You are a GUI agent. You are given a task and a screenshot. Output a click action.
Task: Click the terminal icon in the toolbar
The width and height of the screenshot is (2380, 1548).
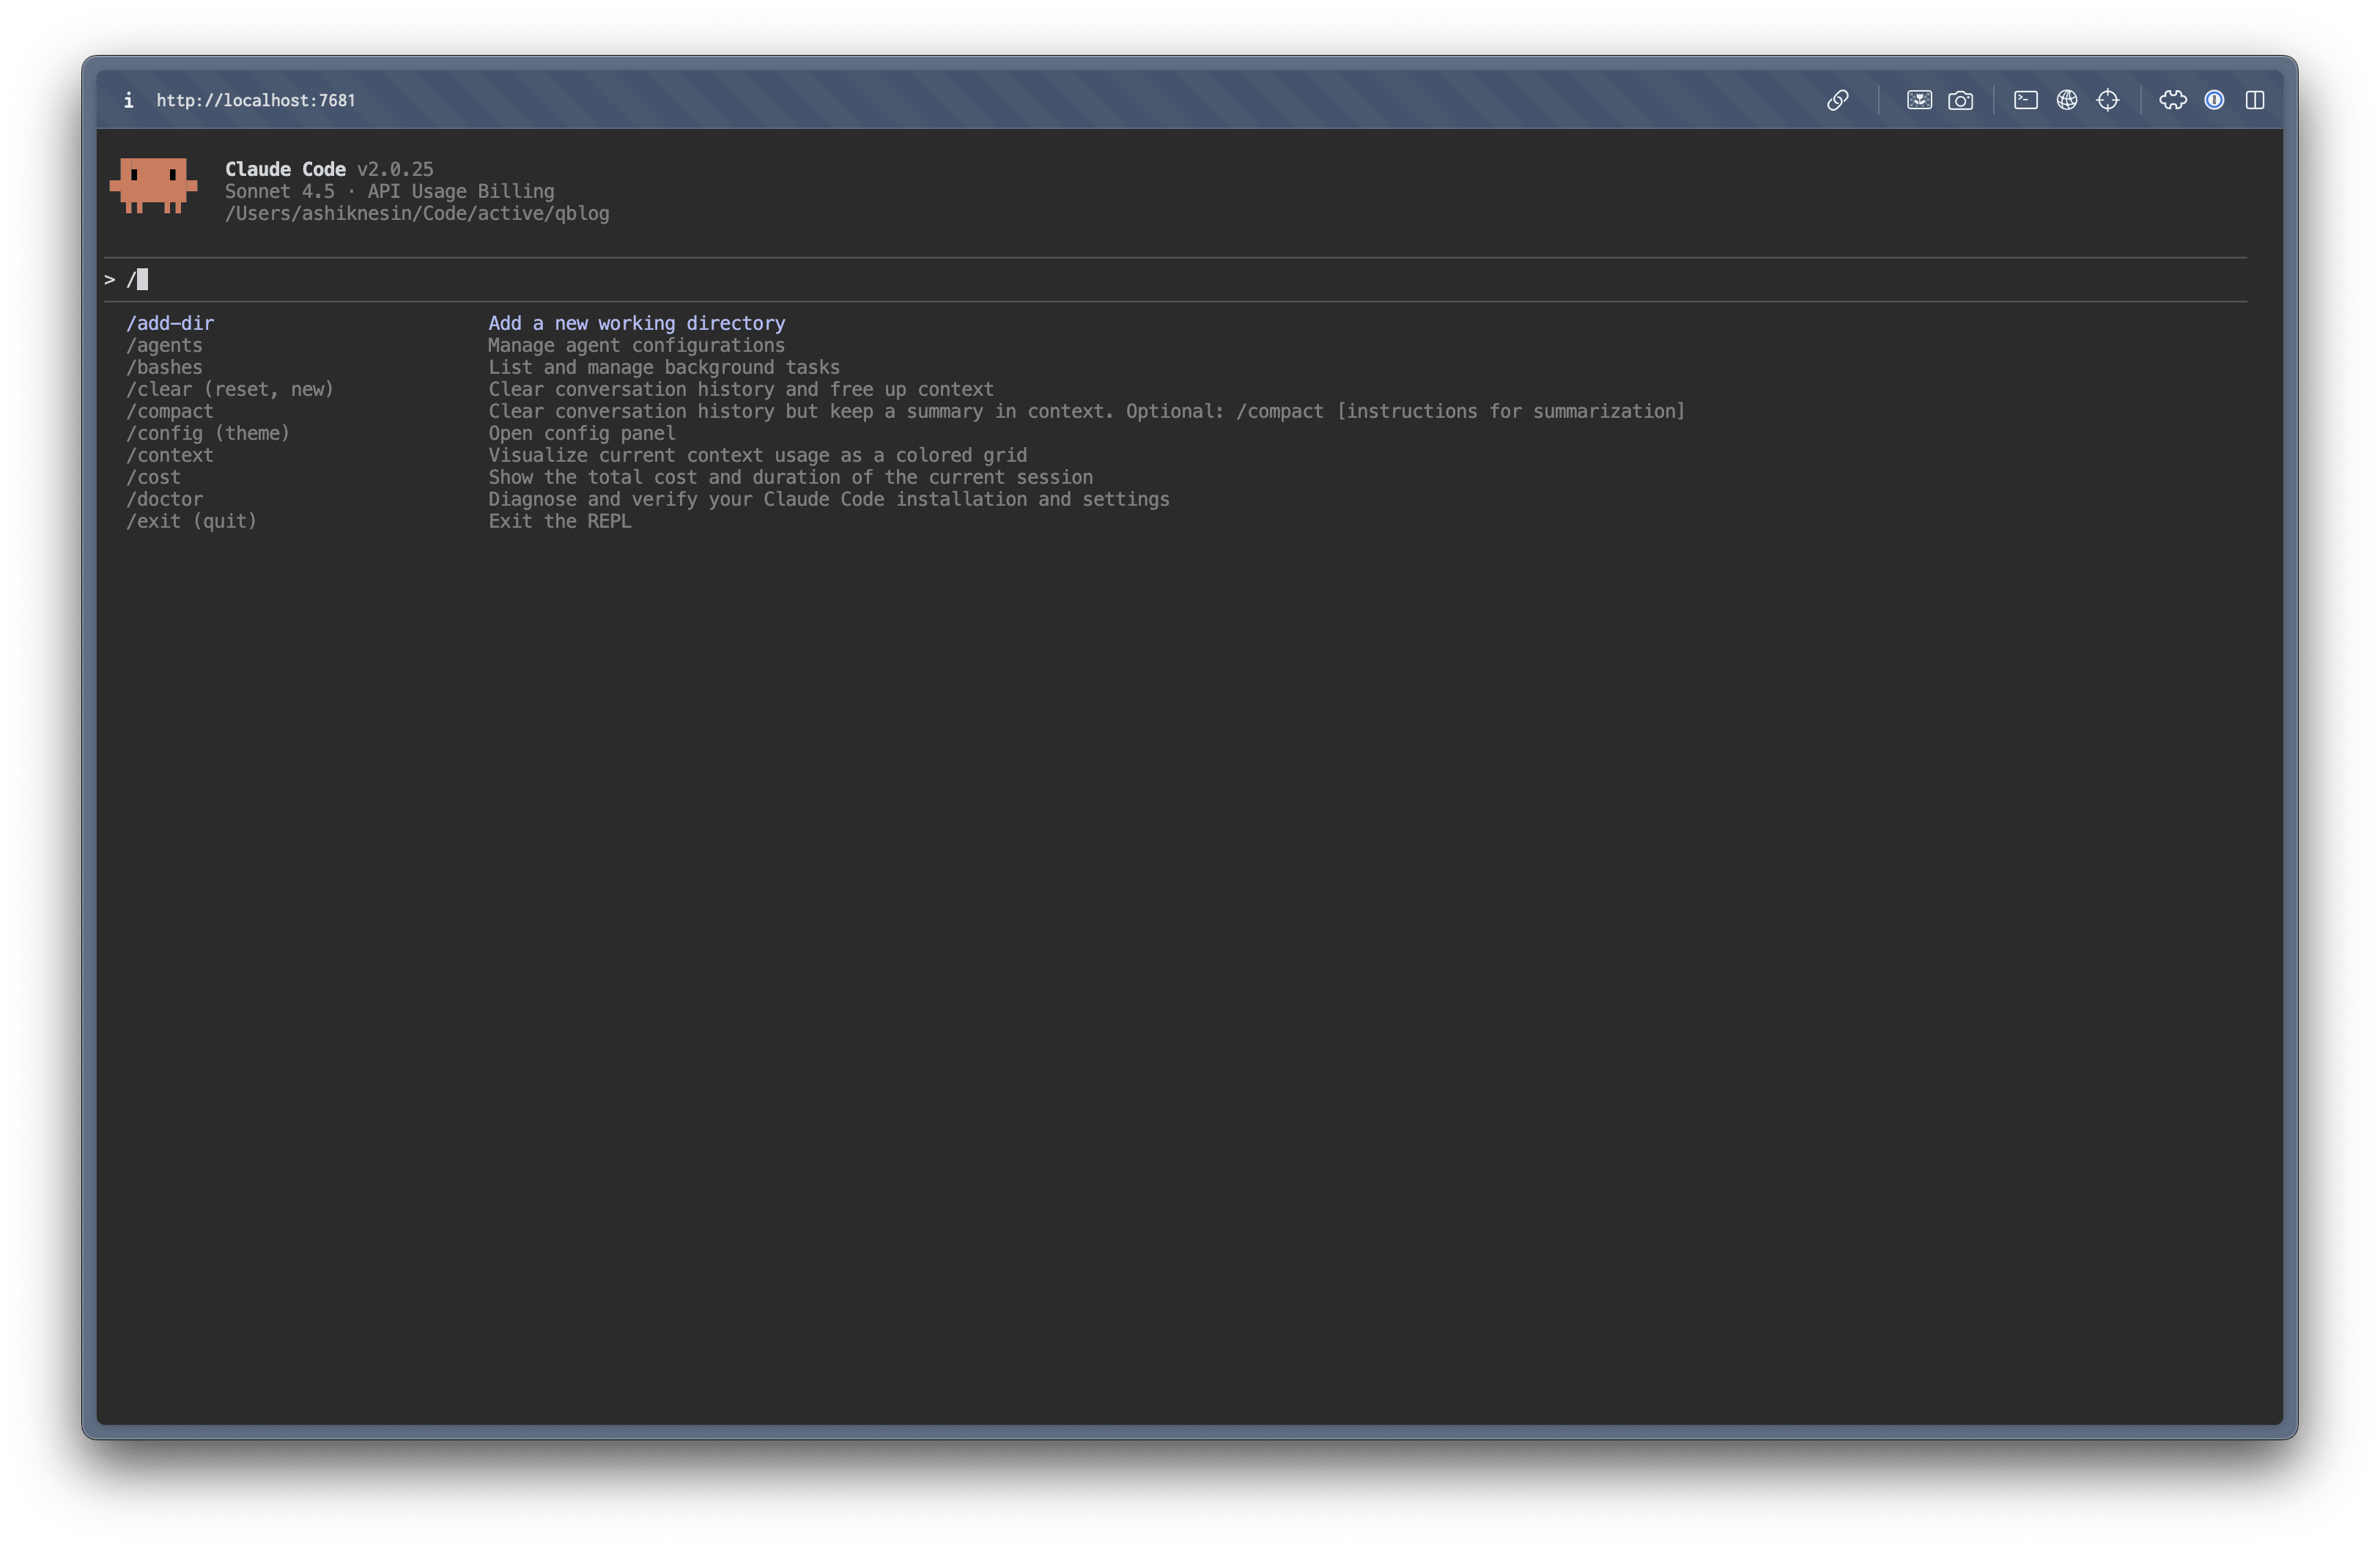(x=2026, y=100)
